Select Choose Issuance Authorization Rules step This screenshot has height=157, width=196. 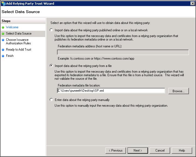[18, 41]
